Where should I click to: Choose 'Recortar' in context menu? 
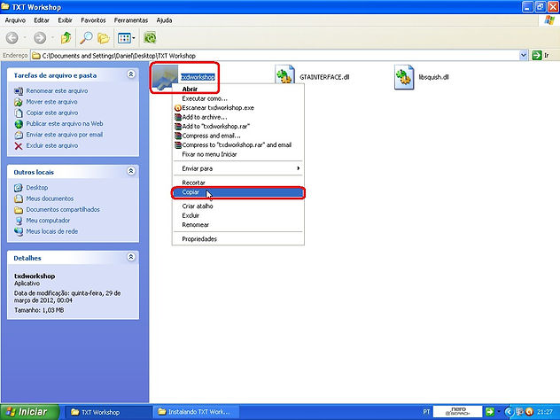(x=237, y=183)
